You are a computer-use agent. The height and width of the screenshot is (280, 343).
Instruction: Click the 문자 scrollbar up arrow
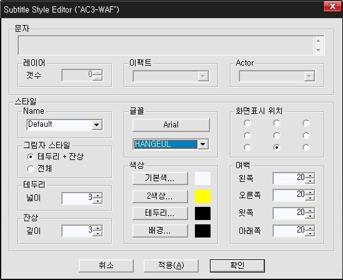click(318, 41)
